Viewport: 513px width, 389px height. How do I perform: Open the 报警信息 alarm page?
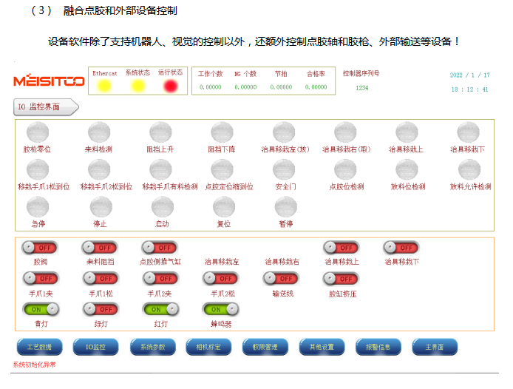(x=378, y=346)
